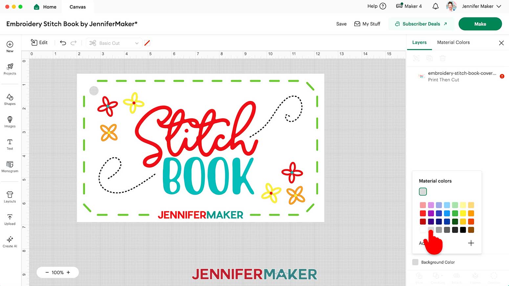Zoom out with the minus button
Viewport: 509px width, 286px height.
(x=47, y=272)
